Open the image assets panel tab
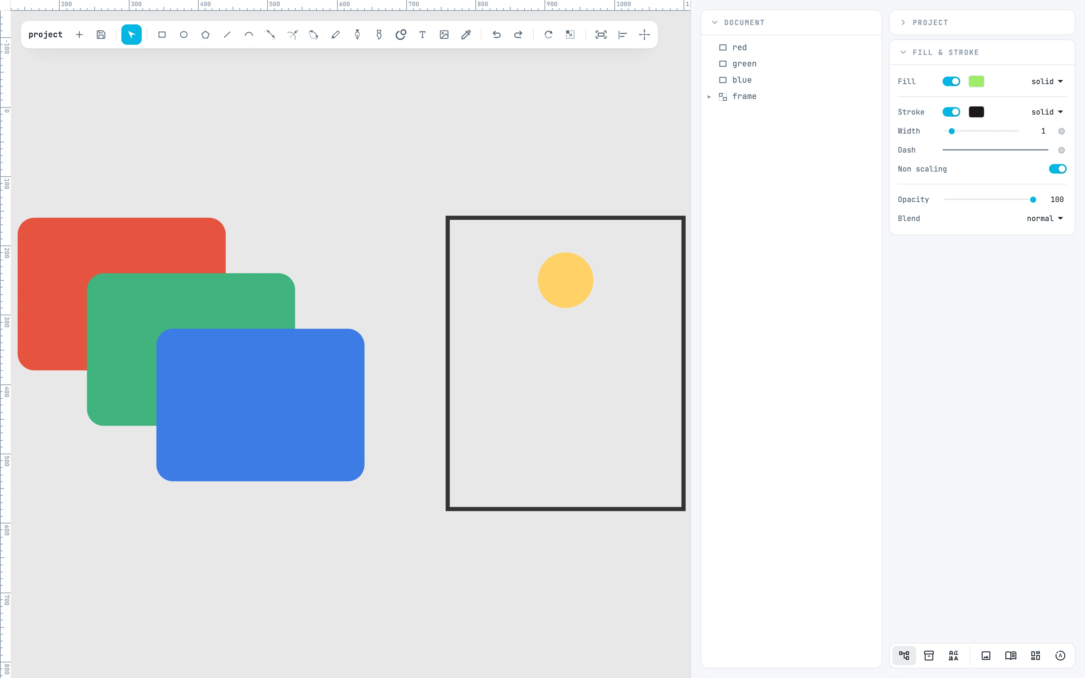This screenshot has height=678, width=1085. 986,656
